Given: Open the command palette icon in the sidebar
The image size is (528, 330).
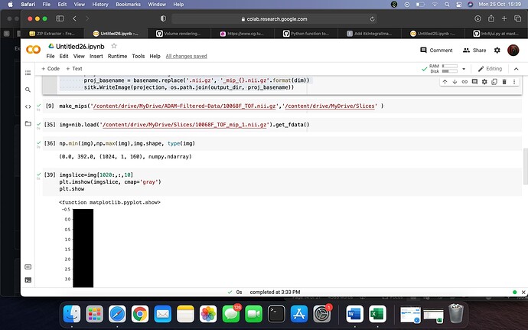Looking at the screenshot, I should tap(28, 267).
